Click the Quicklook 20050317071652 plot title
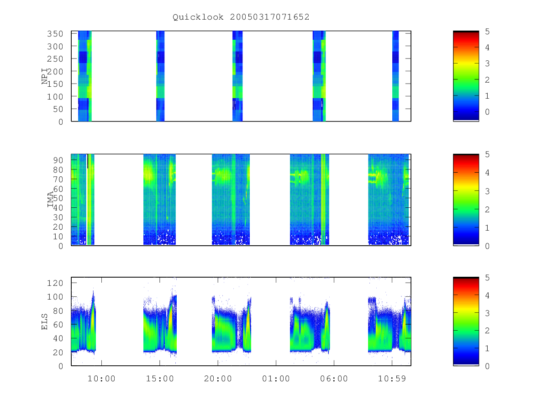The width and height of the screenshot is (548, 411). point(241,17)
